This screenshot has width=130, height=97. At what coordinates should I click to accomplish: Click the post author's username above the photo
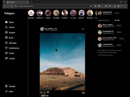tap(51, 29)
